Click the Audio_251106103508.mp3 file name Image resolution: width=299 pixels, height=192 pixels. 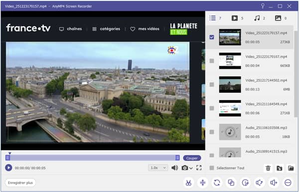[x=266, y=128]
